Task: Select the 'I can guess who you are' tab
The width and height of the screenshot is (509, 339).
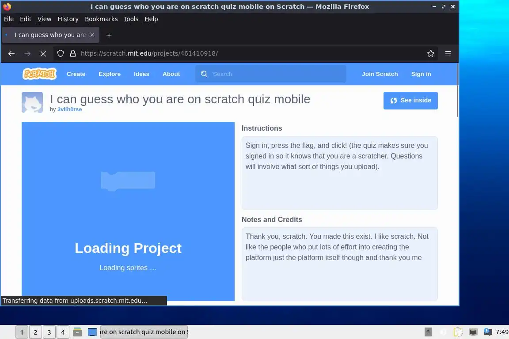Action: [50, 35]
